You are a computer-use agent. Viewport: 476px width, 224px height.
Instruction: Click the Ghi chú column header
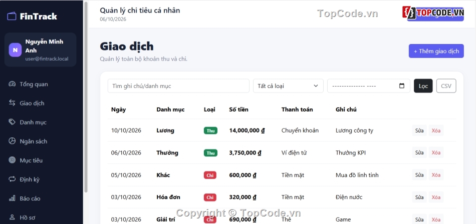[346, 109]
